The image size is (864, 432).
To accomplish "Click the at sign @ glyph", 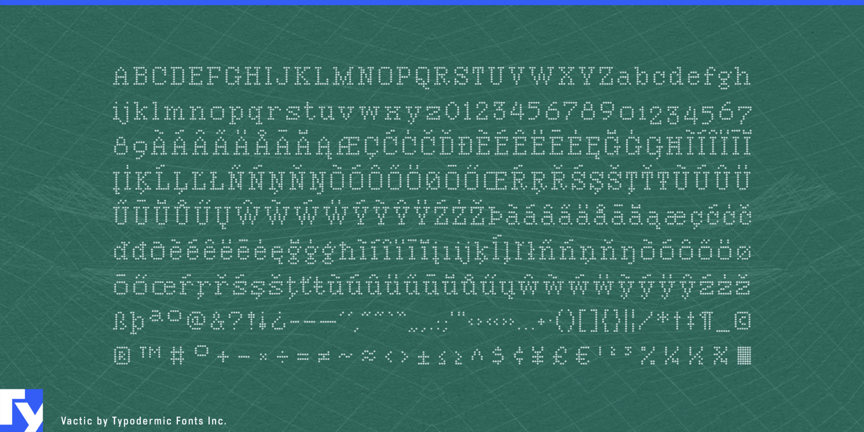I will (196, 324).
